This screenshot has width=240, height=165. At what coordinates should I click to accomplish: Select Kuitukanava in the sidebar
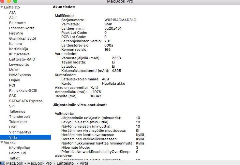click(20, 54)
